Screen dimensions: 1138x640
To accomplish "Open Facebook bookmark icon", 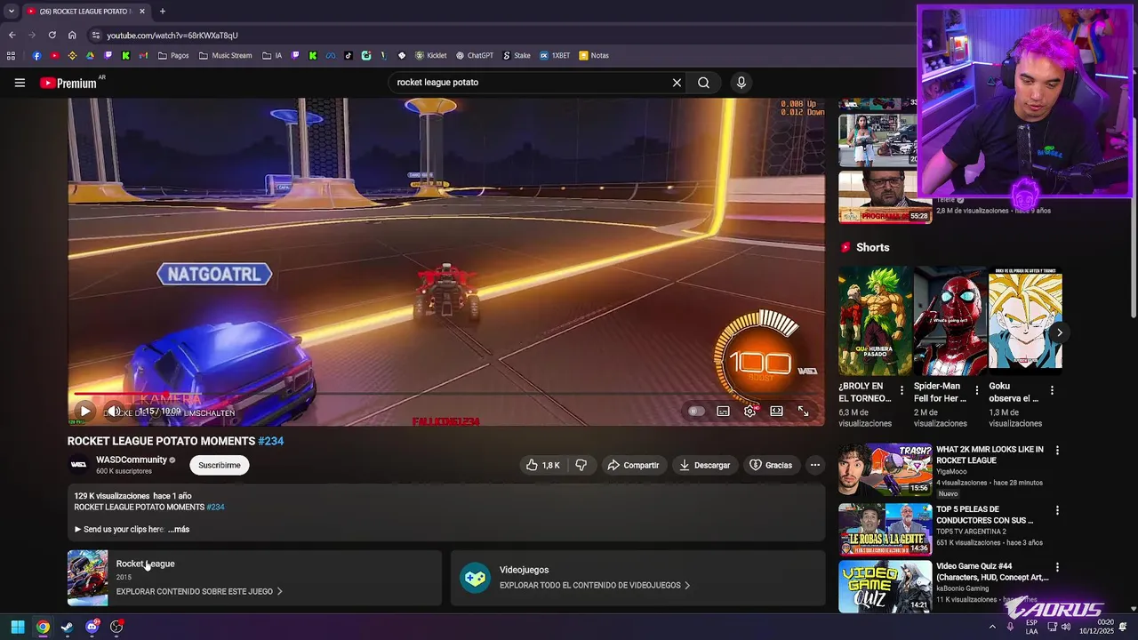I will pyautogui.click(x=36, y=55).
